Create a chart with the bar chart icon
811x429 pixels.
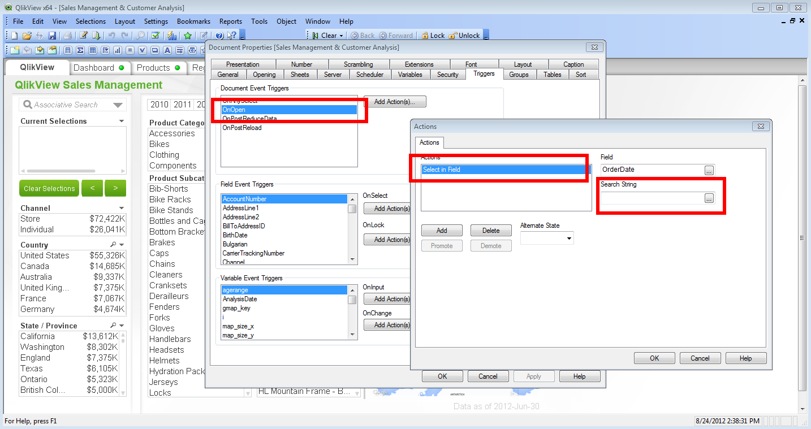[118, 50]
